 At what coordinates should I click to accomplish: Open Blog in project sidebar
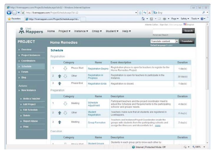[24, 77]
